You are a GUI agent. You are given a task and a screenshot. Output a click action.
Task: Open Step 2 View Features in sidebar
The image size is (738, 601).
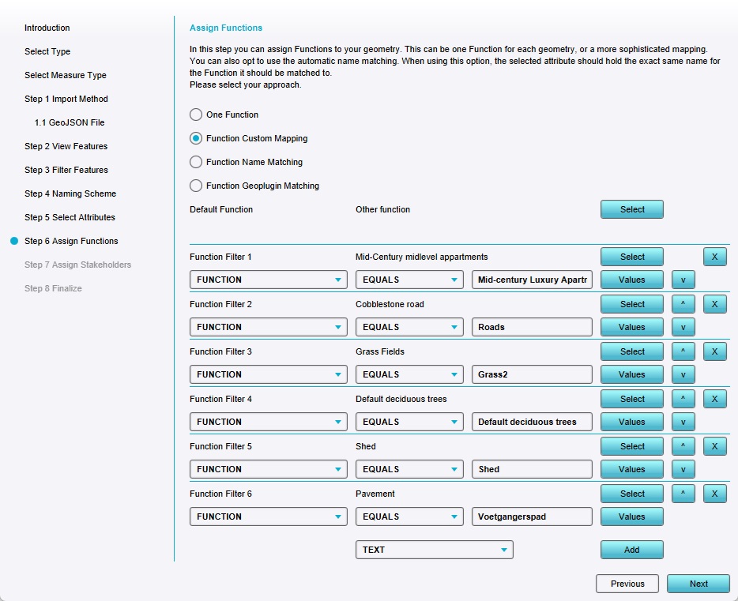tap(66, 146)
